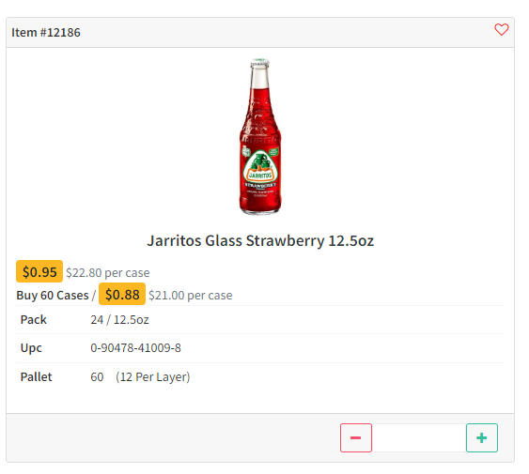Add item to favorites with heart icon
Screen dimensions: 529x474
502,30
